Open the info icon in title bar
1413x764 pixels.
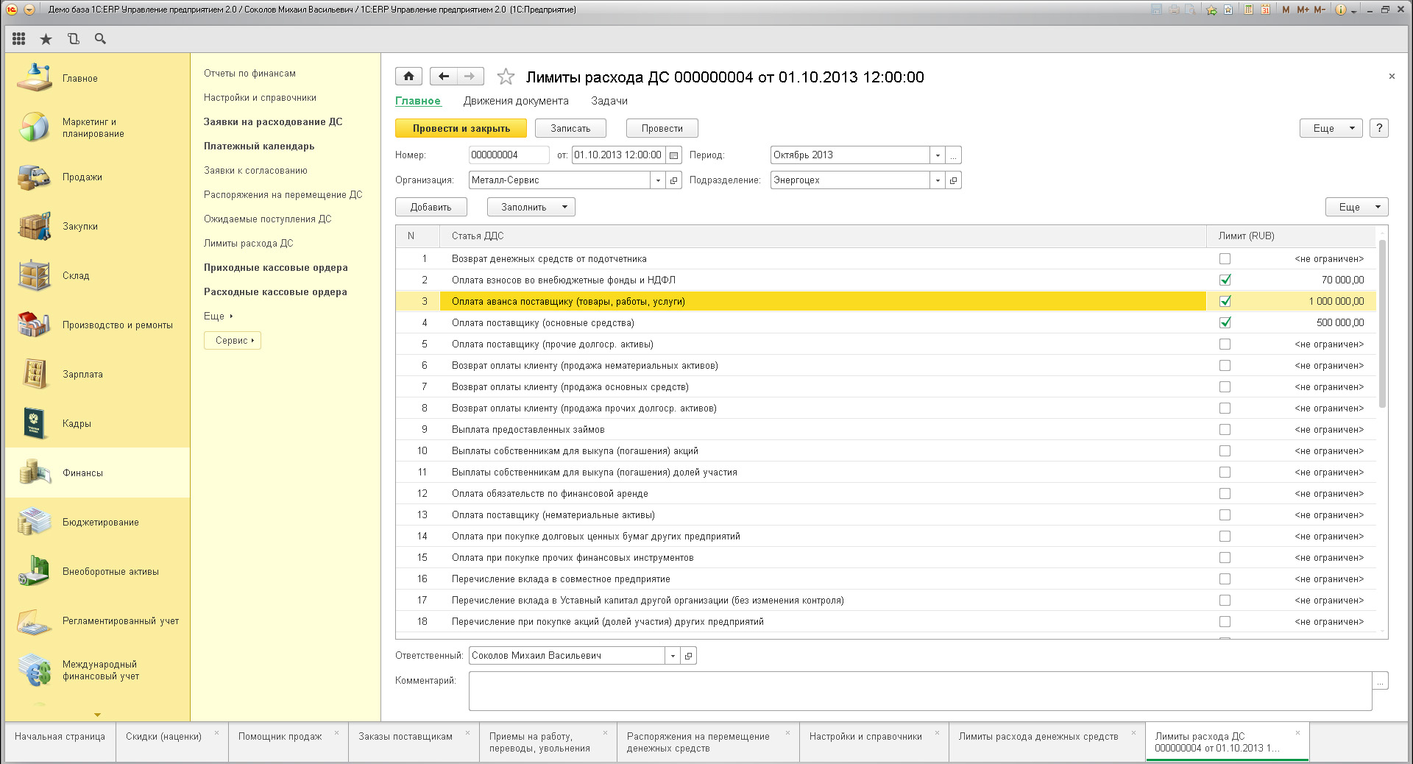click(1340, 10)
